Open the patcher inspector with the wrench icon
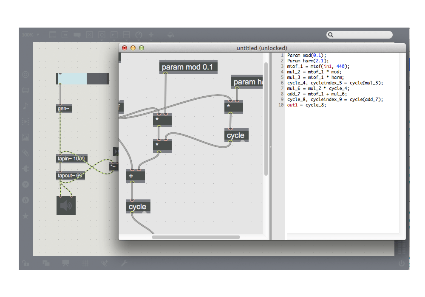The height and width of the screenshot is (297, 425). pos(123,263)
